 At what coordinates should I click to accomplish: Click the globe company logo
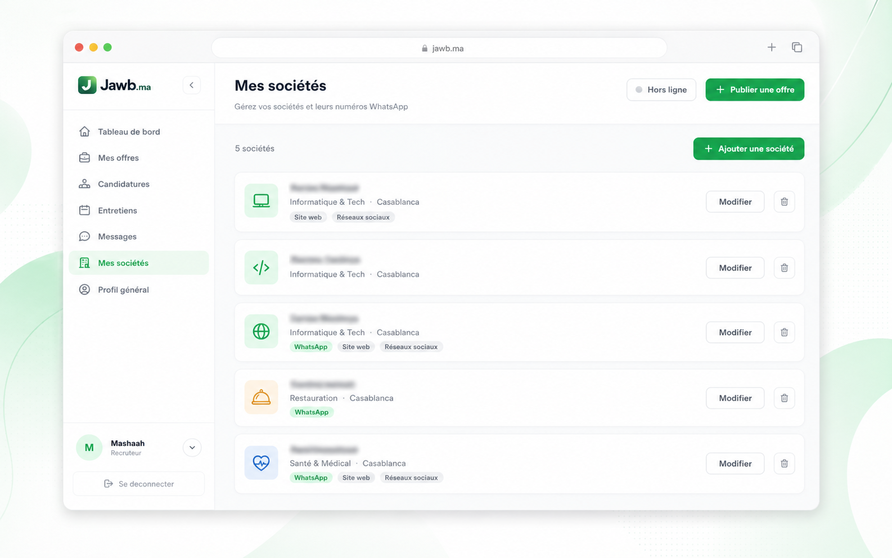(x=261, y=331)
